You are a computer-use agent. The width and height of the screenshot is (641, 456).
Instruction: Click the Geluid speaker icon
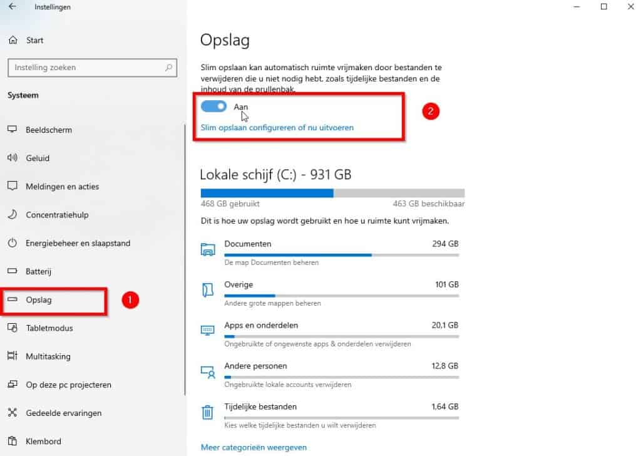13,158
